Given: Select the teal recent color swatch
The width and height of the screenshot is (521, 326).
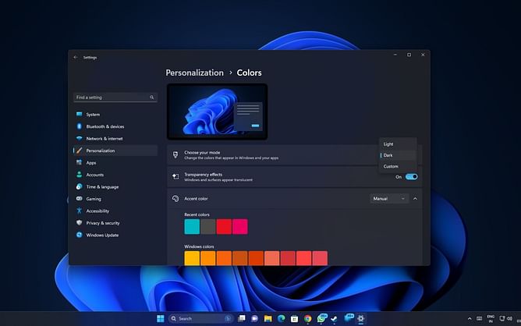Looking at the screenshot, I should pos(192,227).
